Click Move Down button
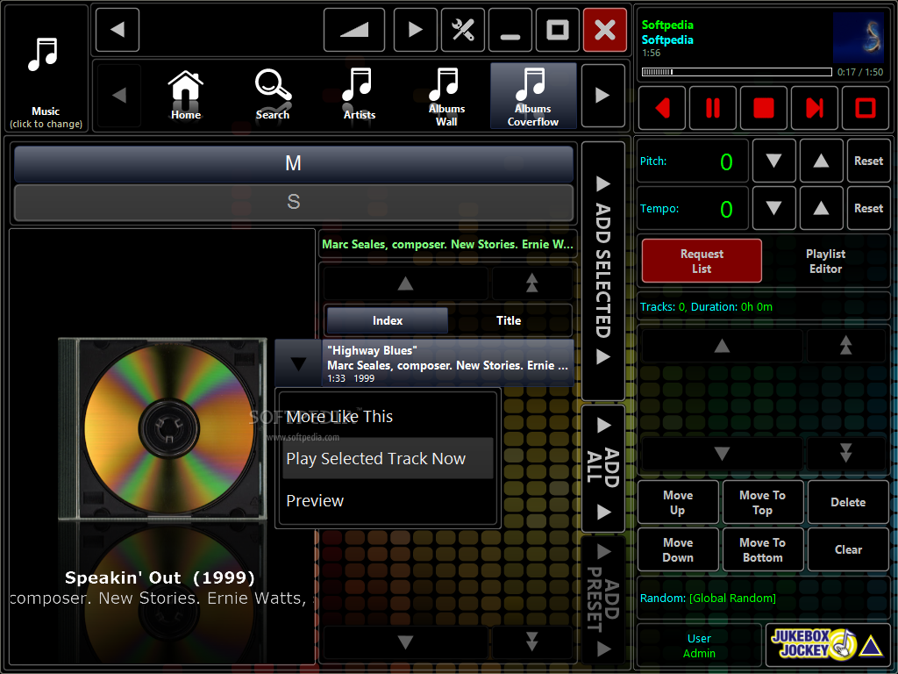 [x=678, y=549]
